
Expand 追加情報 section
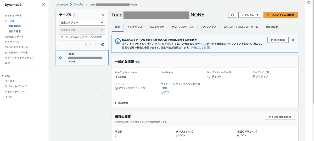[x=121, y=103]
